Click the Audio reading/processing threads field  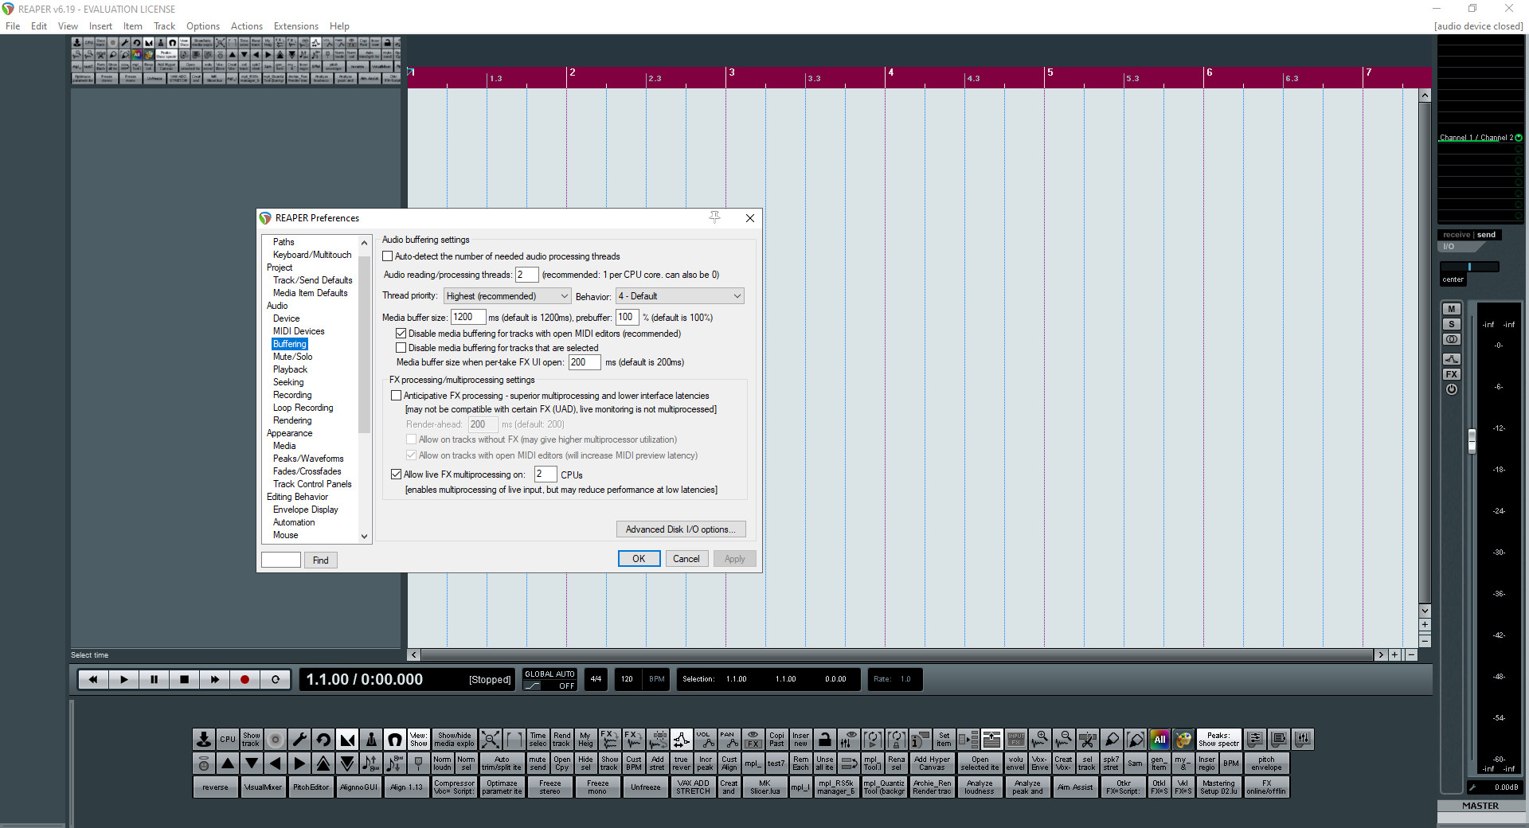tap(527, 275)
